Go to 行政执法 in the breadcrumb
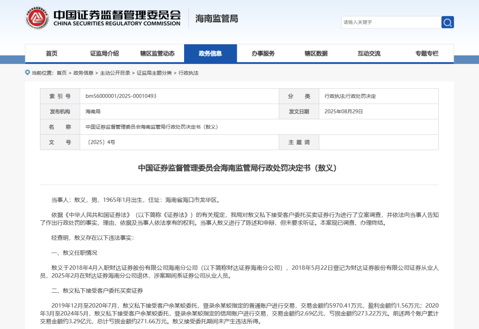 (x=188, y=73)
